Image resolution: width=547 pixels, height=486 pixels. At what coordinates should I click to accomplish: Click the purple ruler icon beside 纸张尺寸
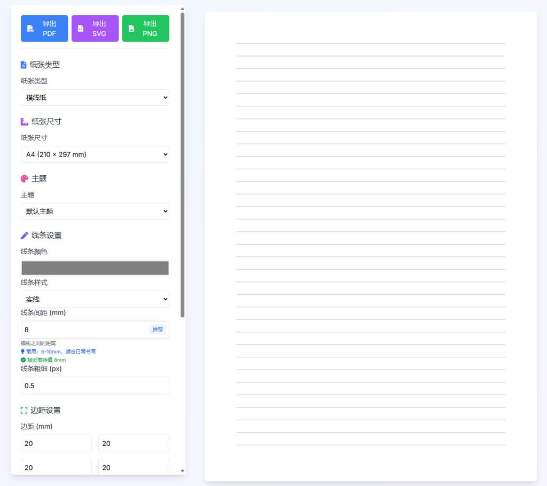pos(24,122)
